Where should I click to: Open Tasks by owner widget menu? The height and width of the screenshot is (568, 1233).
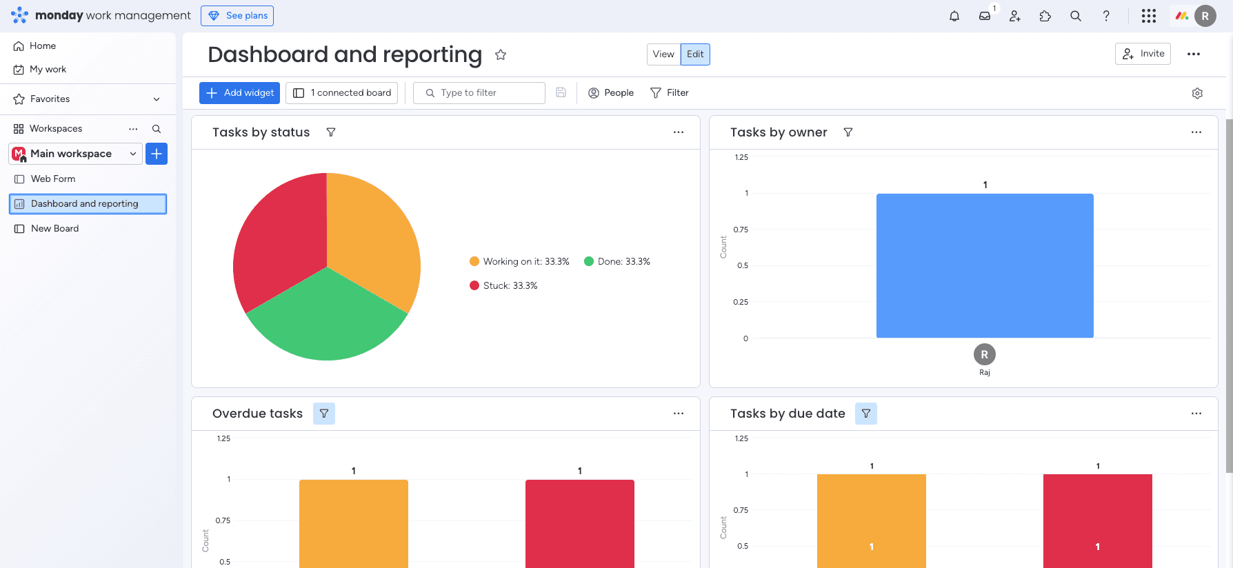click(1196, 132)
